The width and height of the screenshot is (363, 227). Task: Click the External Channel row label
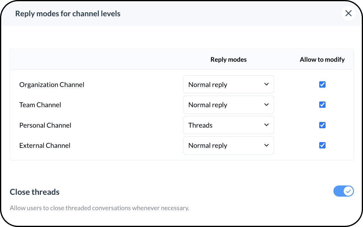click(x=45, y=145)
